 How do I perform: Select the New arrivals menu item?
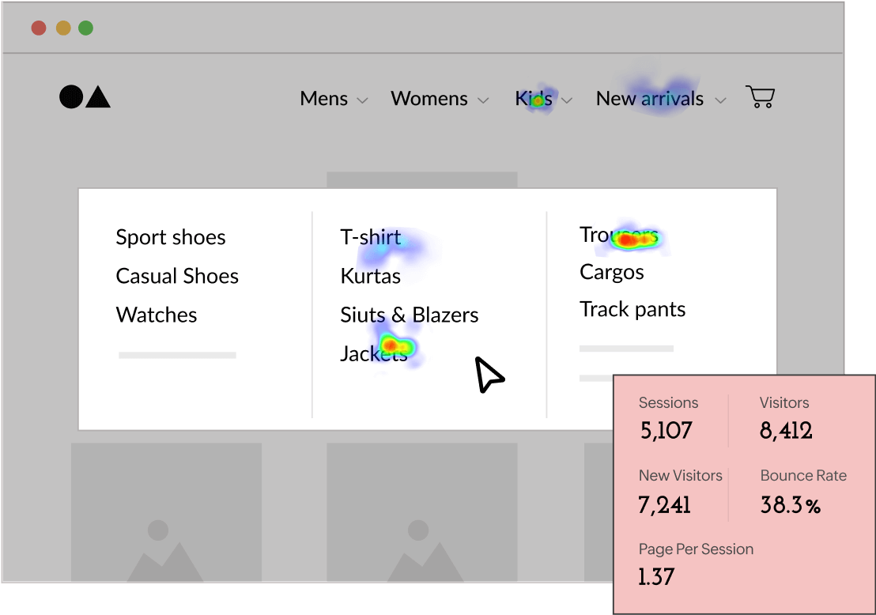pyautogui.click(x=650, y=98)
